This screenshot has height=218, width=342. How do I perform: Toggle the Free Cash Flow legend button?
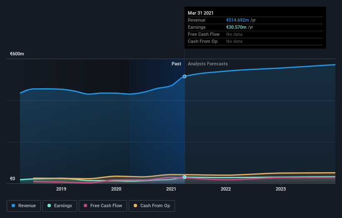103,206
